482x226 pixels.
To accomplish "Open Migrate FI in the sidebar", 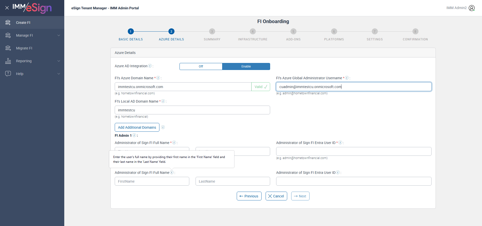I will click(24, 48).
